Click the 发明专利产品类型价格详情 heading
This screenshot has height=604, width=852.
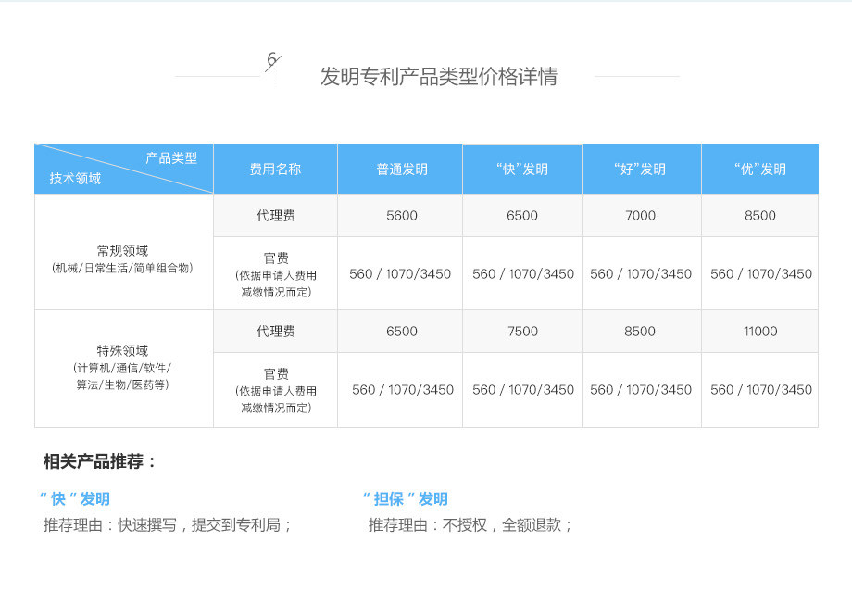438,76
